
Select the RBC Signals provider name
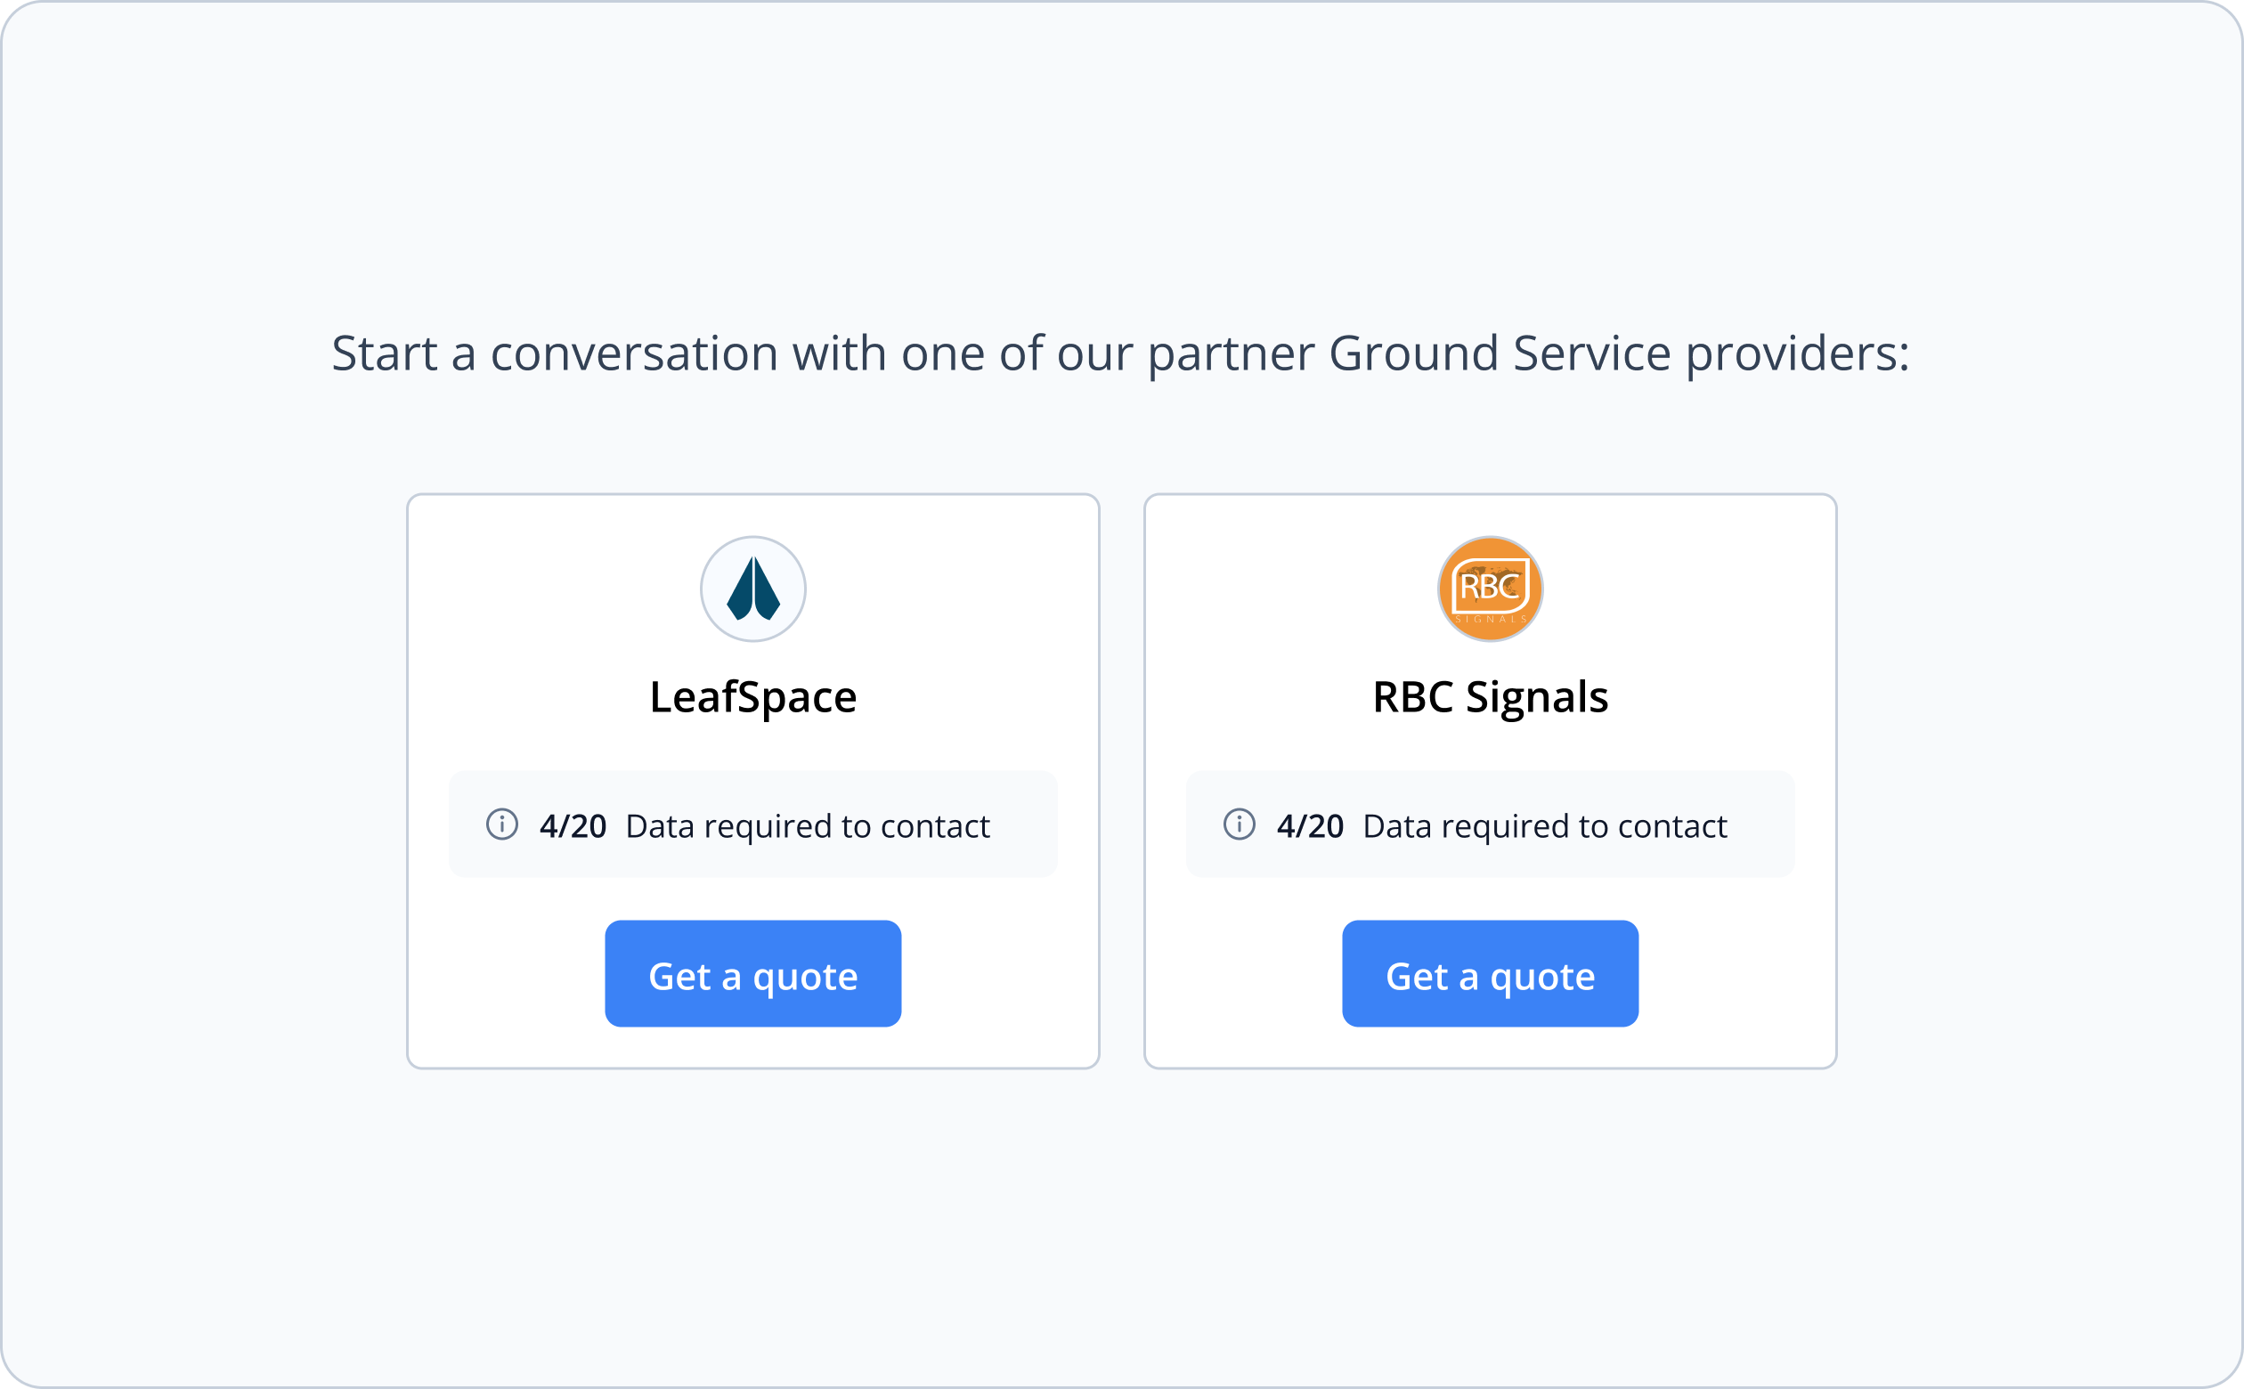1490,697
